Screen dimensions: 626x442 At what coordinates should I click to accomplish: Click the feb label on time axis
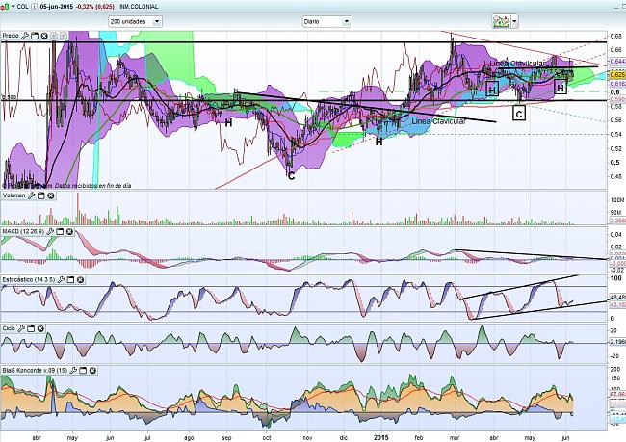click(x=418, y=437)
